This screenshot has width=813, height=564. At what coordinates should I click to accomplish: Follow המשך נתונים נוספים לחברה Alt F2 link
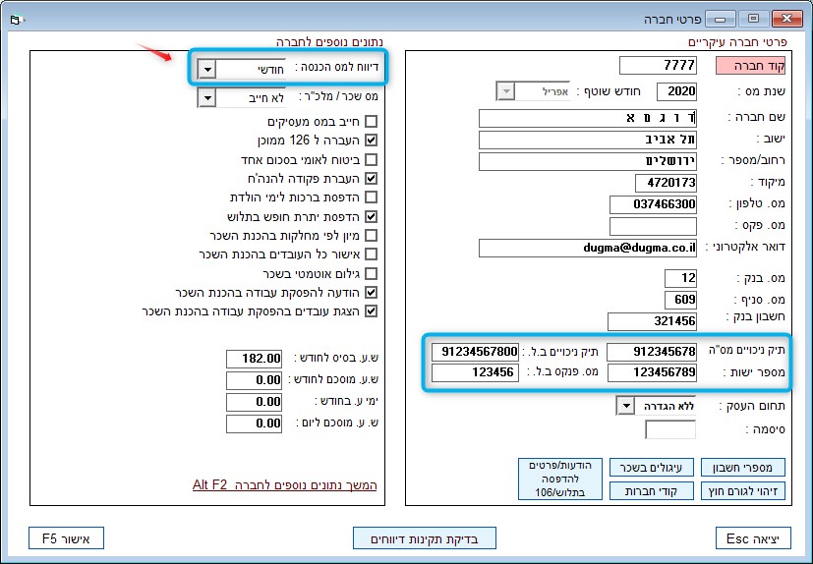(285, 485)
